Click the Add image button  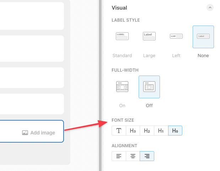pyautogui.click(x=43, y=133)
